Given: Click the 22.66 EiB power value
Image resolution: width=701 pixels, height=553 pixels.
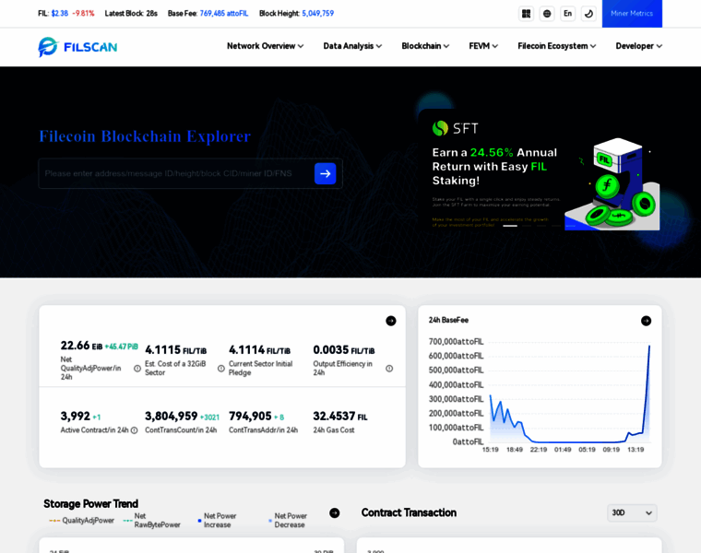Looking at the screenshot, I should pos(81,346).
